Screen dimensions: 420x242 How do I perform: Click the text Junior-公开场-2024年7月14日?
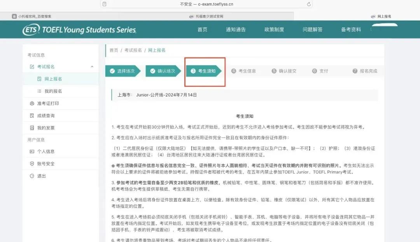[166, 95]
